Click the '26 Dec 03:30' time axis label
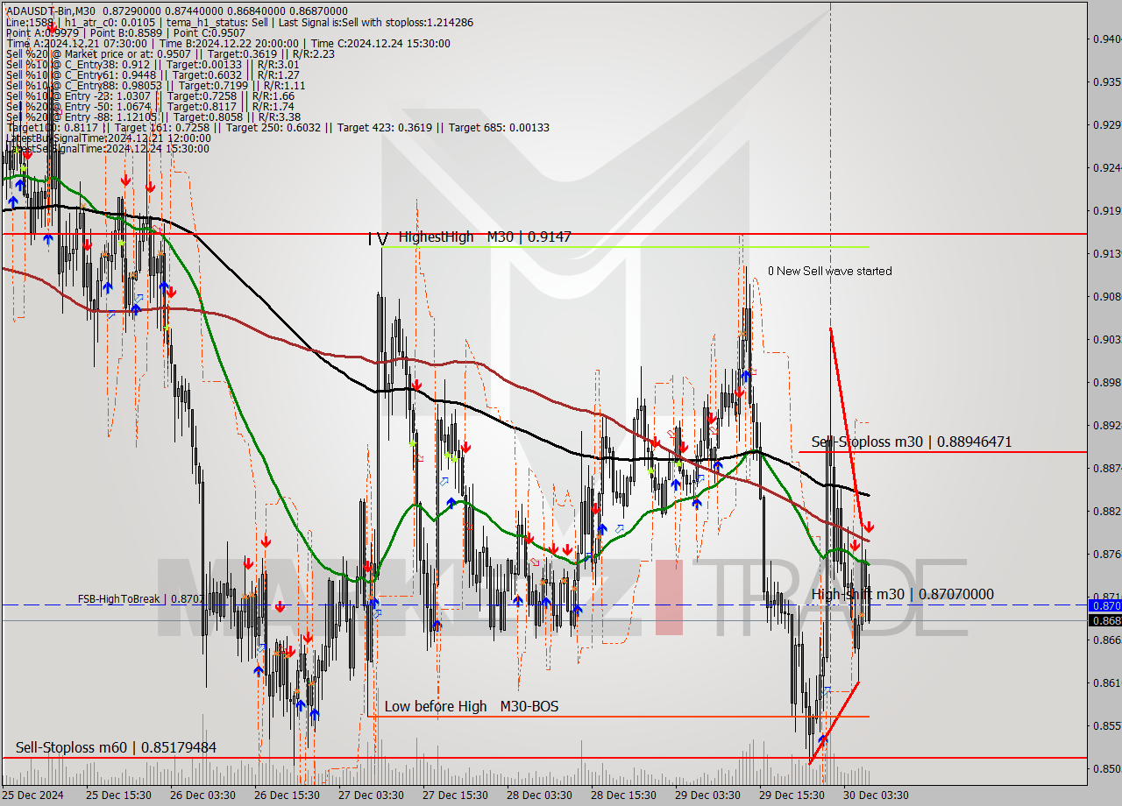Screen dimensions: 1122x806 [x=202, y=795]
